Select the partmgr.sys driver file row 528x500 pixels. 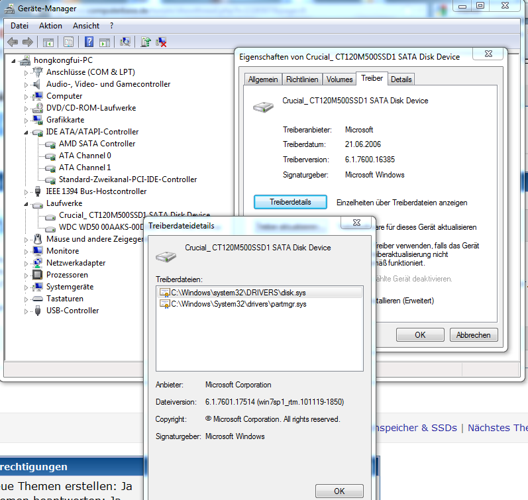click(260, 304)
